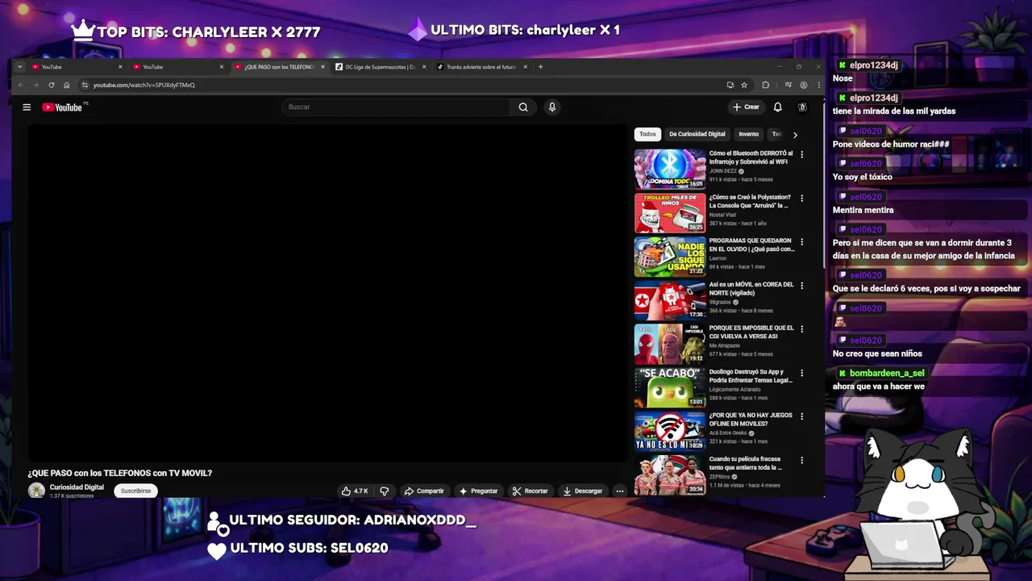Open more actions ellipsis below the video
Viewport: 1032px width, 581px height.
[x=620, y=491]
